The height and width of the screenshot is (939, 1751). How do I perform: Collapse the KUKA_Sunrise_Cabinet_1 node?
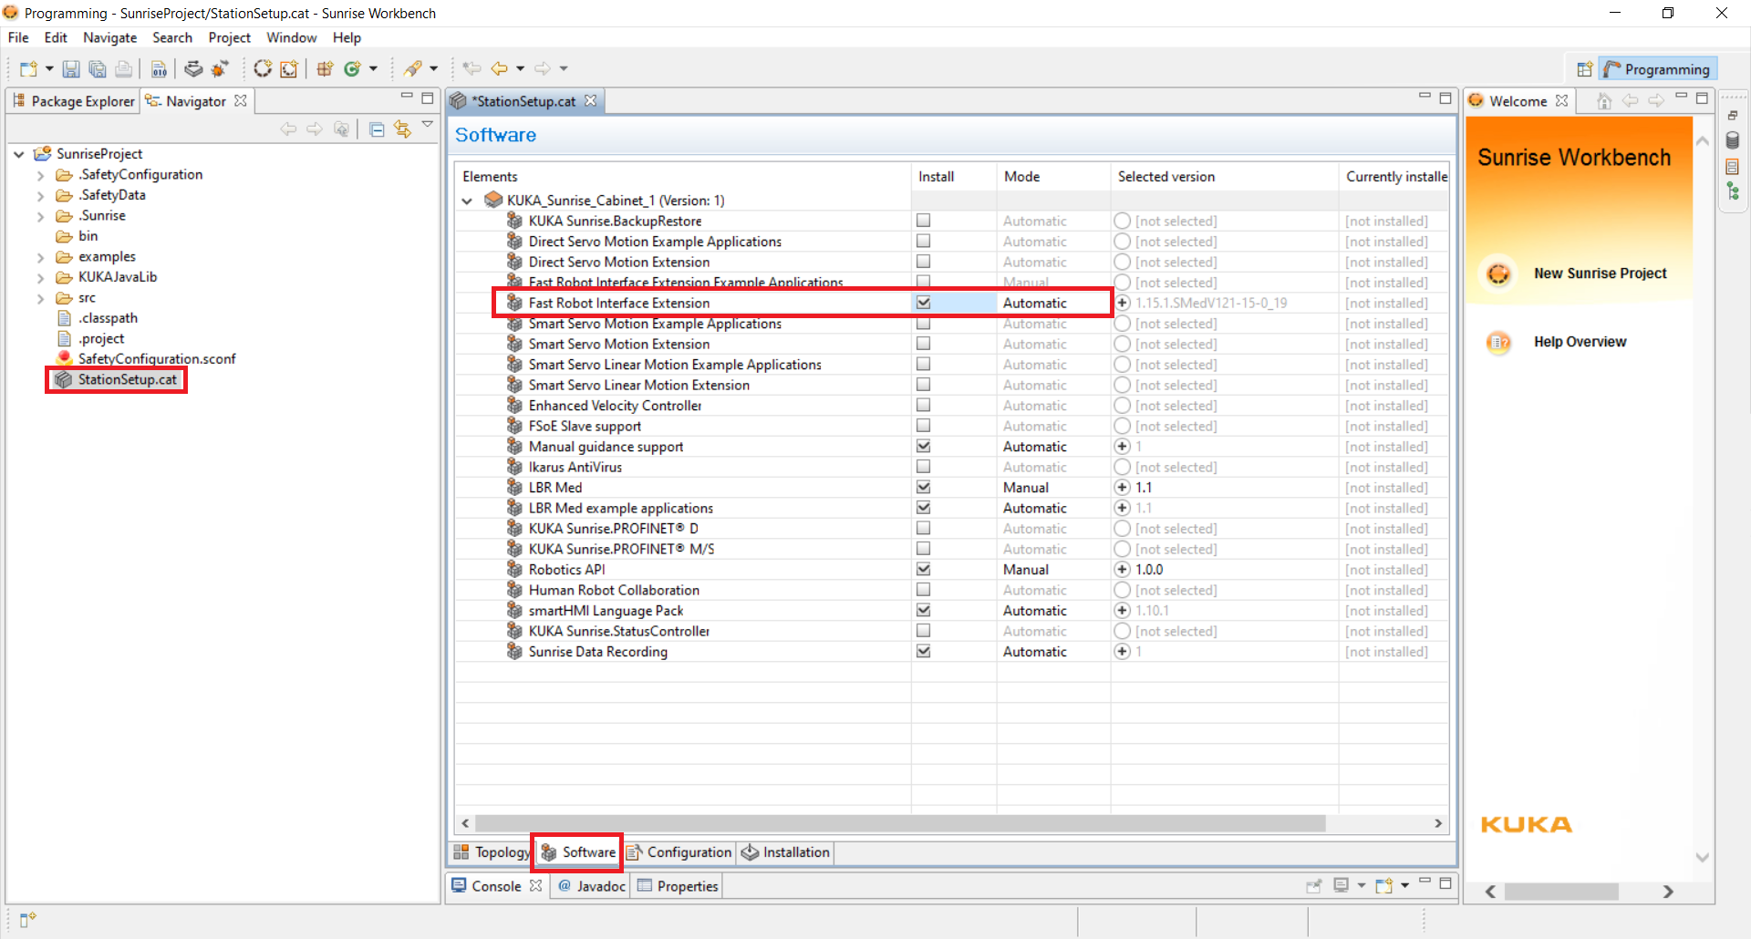[x=467, y=201]
